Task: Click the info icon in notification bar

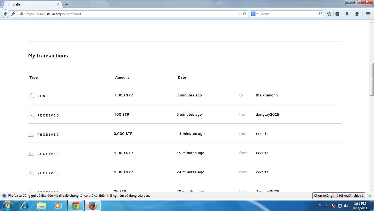Action: coord(4,196)
